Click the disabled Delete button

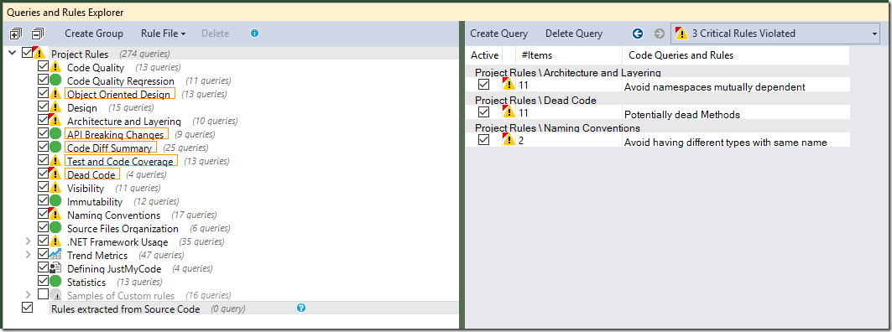215,34
